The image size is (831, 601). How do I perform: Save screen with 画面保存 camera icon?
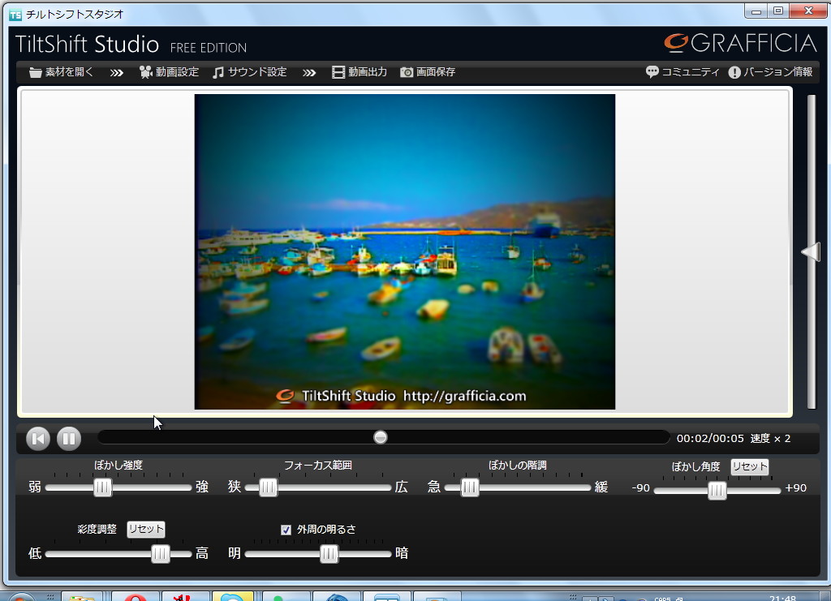click(428, 72)
